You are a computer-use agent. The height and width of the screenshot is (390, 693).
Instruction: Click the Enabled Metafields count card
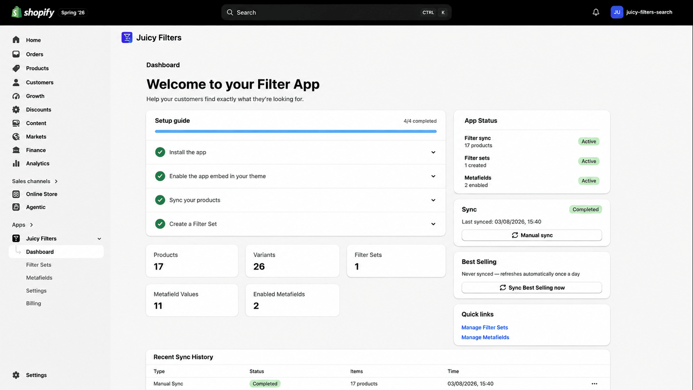pos(292,300)
